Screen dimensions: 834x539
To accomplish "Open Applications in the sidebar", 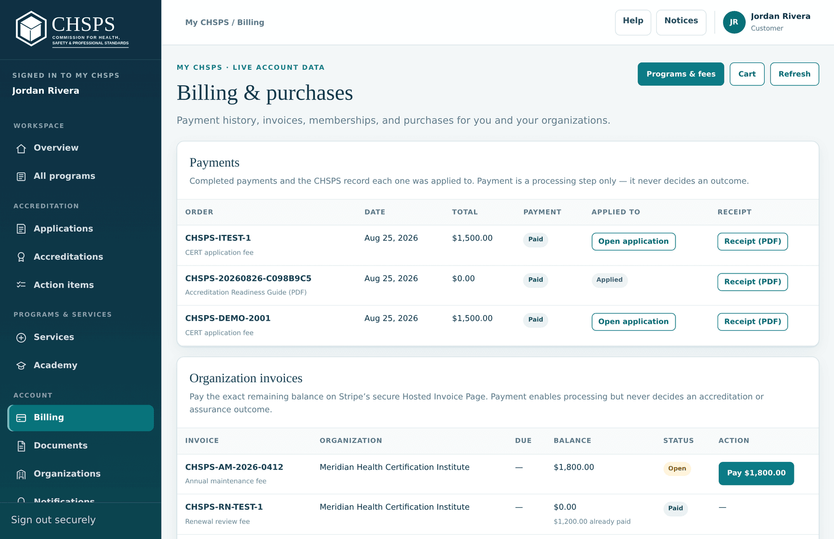I will pos(81,229).
